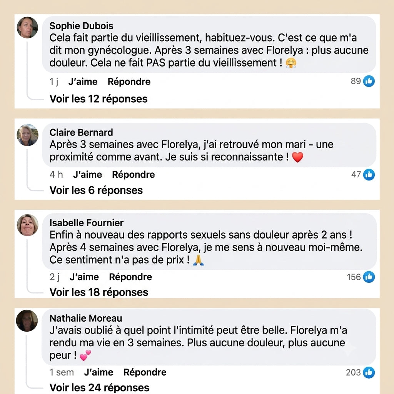Click the 2 j timestamp on Isabelle's comment
This screenshot has height=394, width=394.
point(55,277)
